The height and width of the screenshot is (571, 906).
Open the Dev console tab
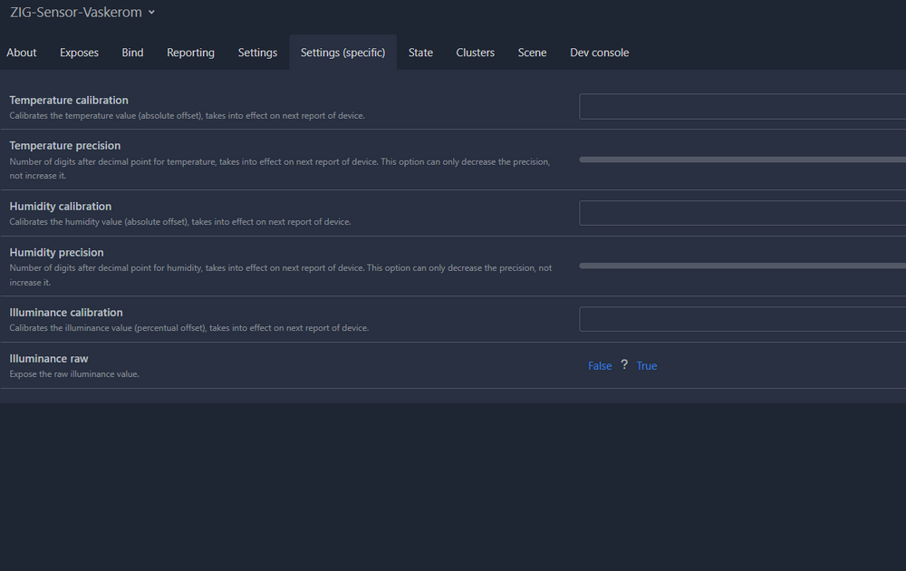click(599, 53)
